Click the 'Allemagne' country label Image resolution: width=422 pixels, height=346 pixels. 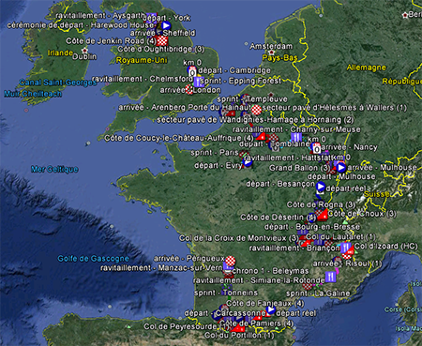[x=366, y=68]
